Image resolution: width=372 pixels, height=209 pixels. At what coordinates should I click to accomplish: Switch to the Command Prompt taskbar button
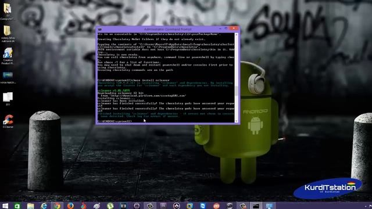(256, 206)
